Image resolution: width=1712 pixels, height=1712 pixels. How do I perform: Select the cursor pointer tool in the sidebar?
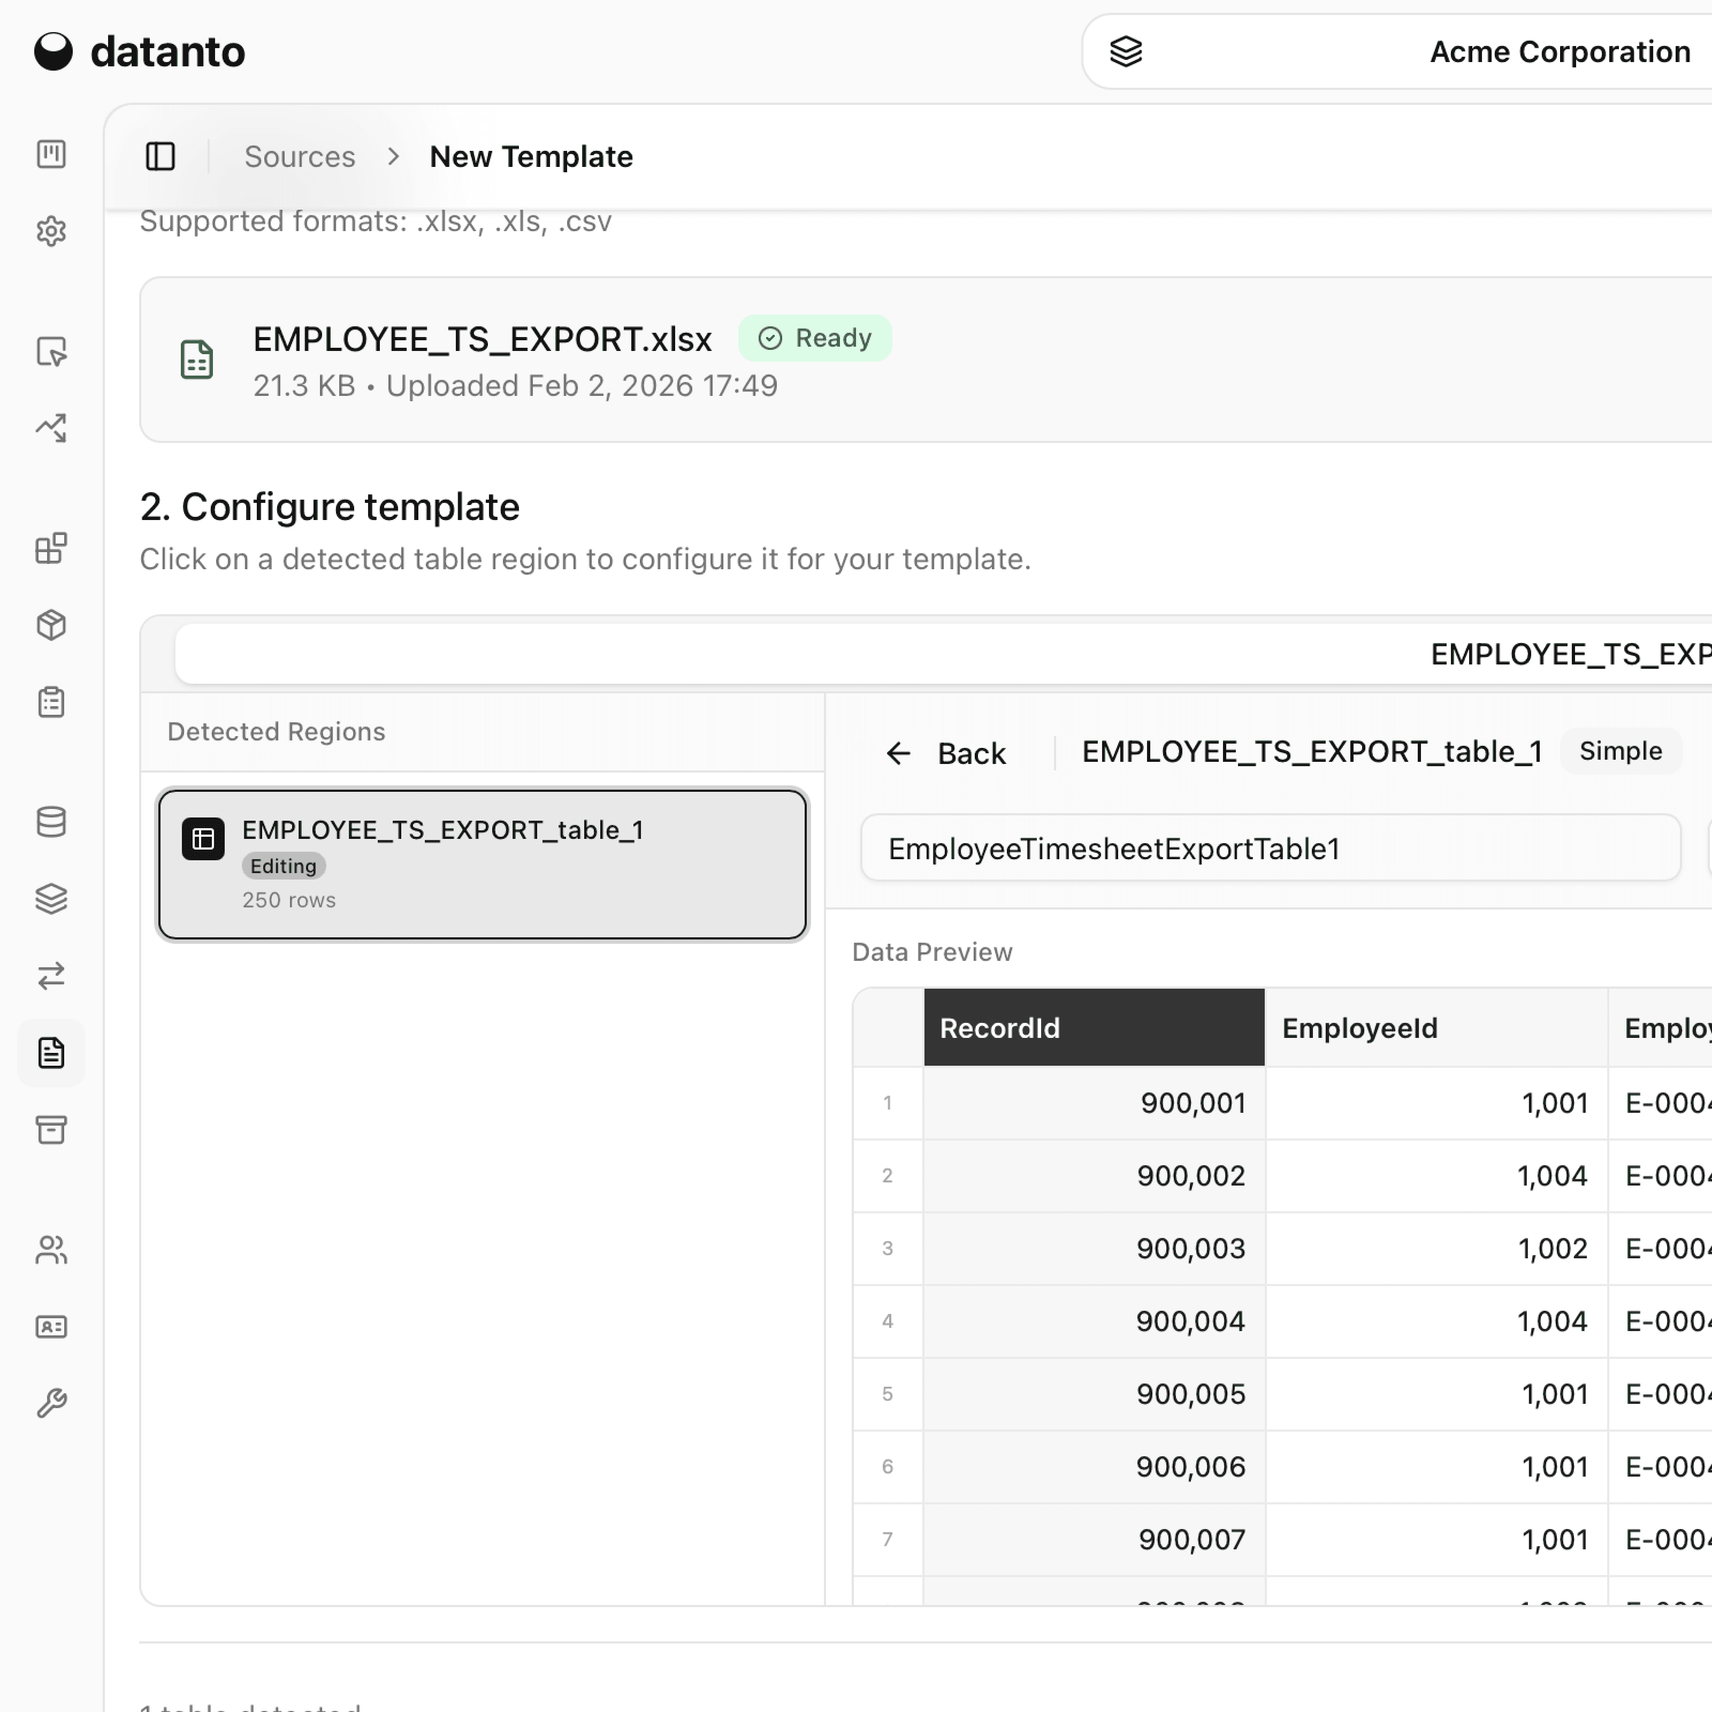[51, 353]
